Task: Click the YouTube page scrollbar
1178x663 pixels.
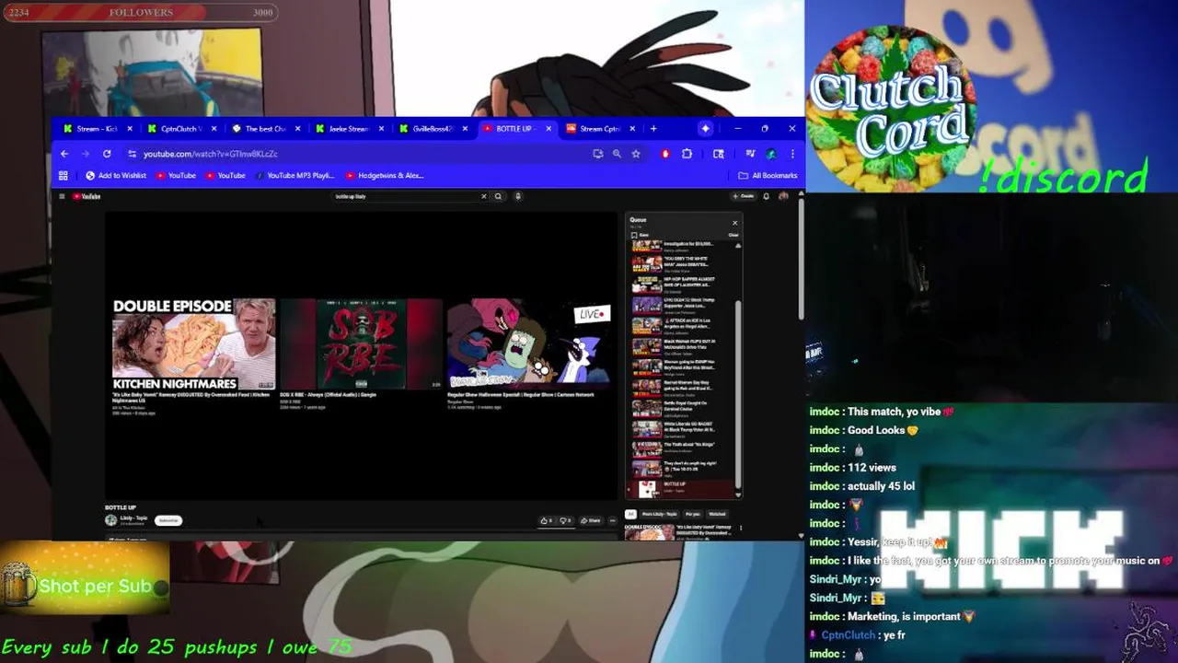Action: pyautogui.click(x=801, y=258)
